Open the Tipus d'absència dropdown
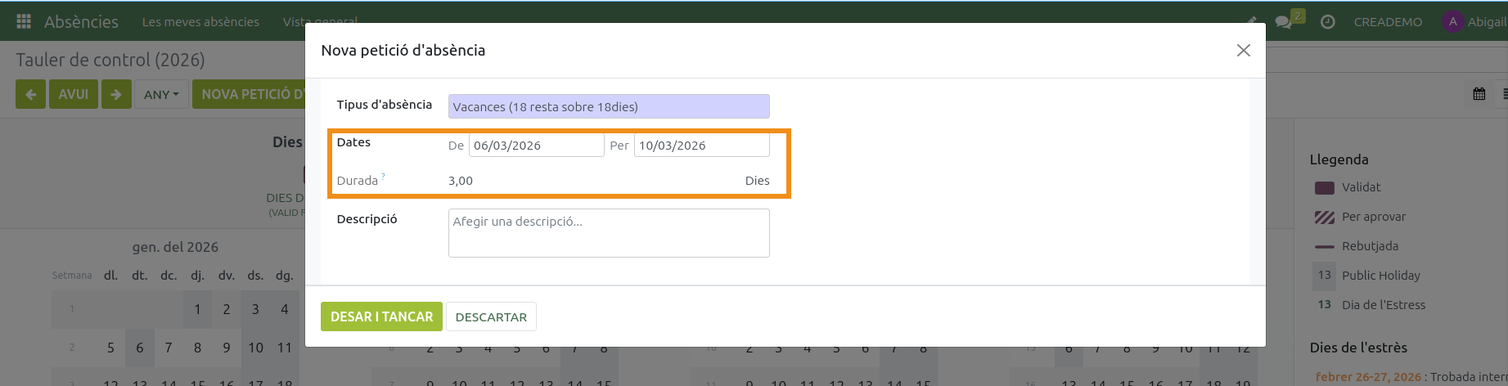The height and width of the screenshot is (386, 1508). click(x=609, y=106)
